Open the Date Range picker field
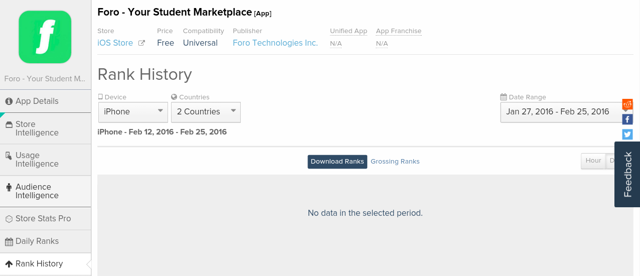 (560, 112)
